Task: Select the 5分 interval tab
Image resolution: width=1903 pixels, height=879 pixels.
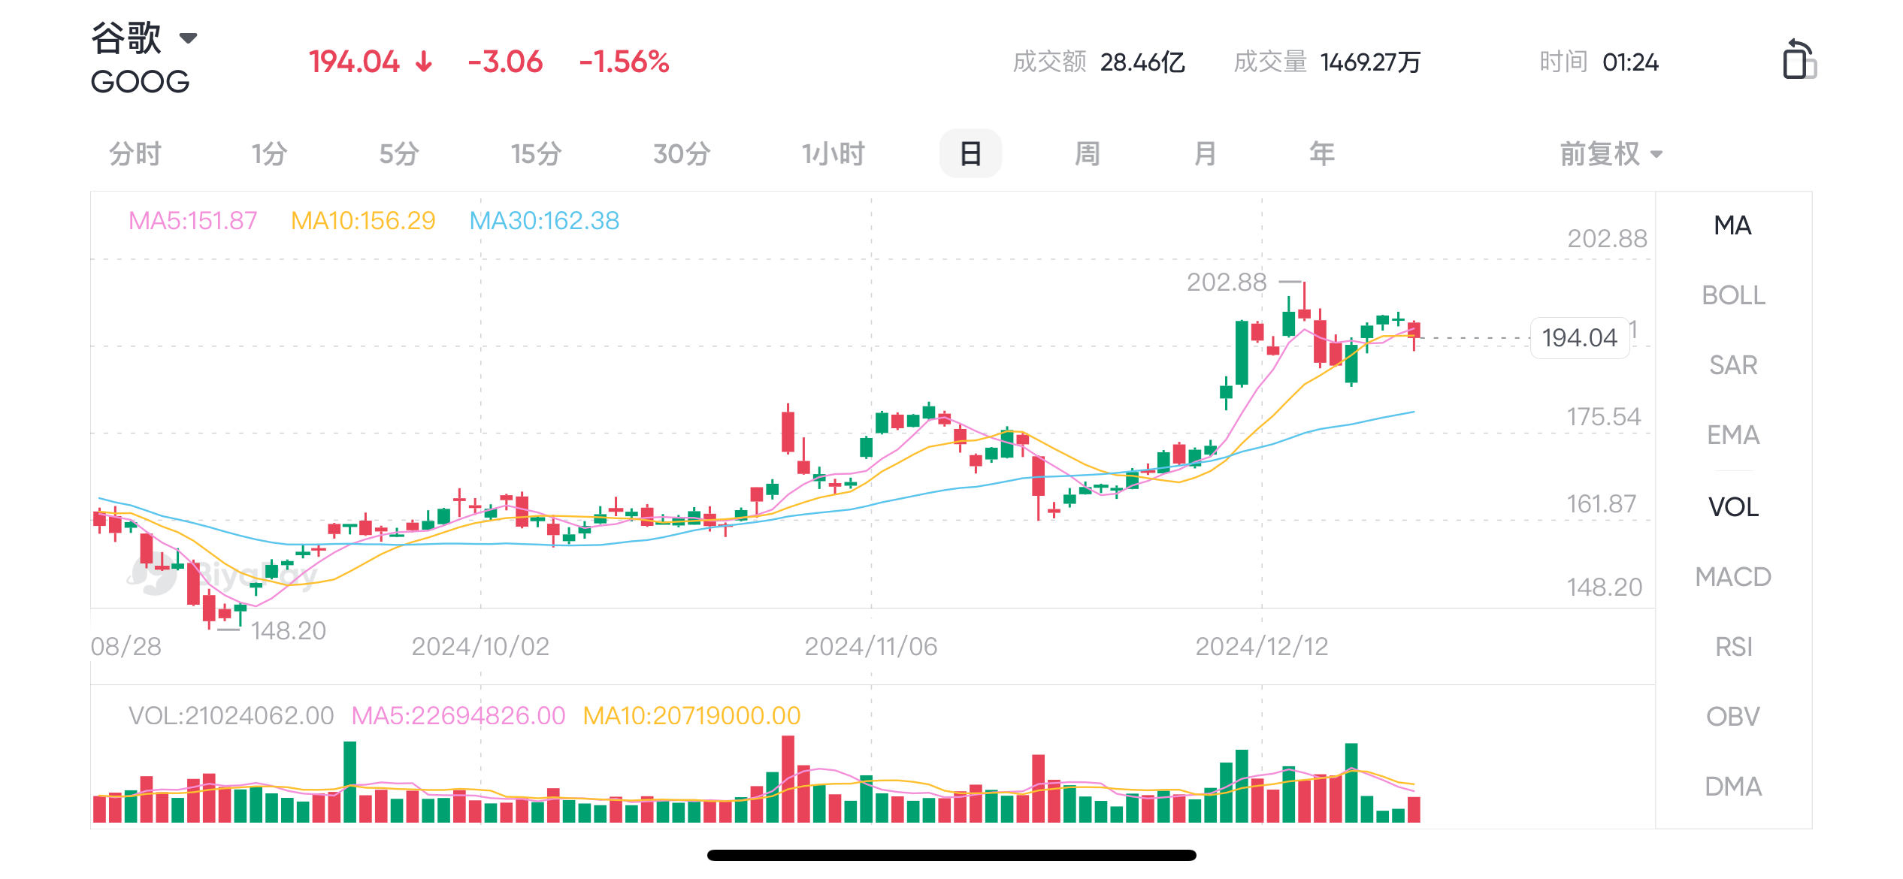Action: (x=398, y=154)
